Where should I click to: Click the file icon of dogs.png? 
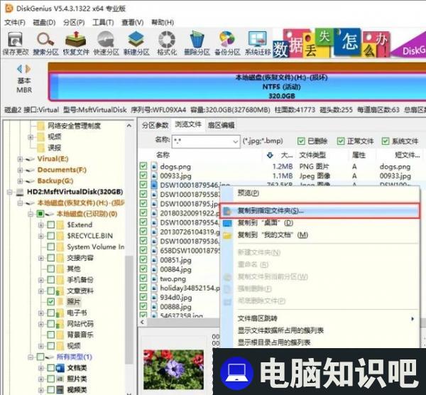point(154,166)
